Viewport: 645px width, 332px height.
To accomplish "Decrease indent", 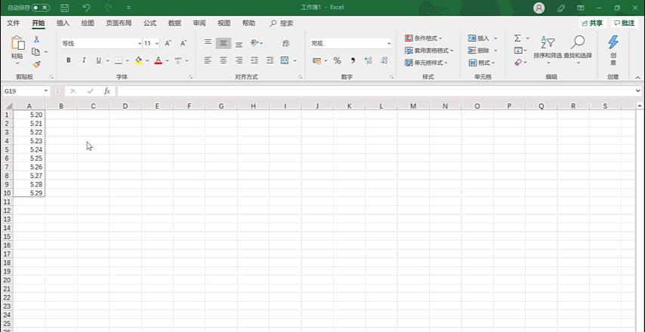I will [255, 60].
